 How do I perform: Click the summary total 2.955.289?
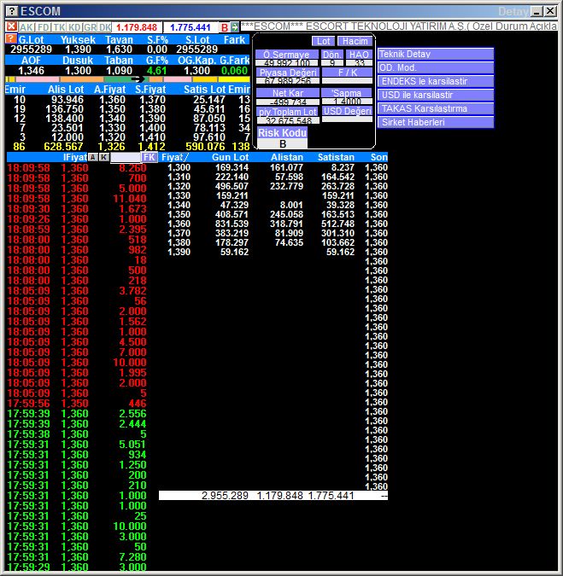[x=225, y=496]
